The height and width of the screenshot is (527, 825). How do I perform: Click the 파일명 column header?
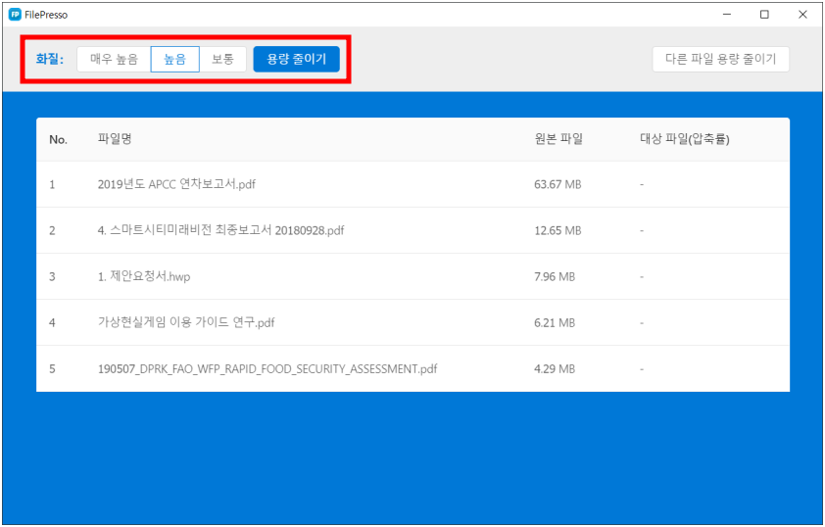[x=115, y=139]
